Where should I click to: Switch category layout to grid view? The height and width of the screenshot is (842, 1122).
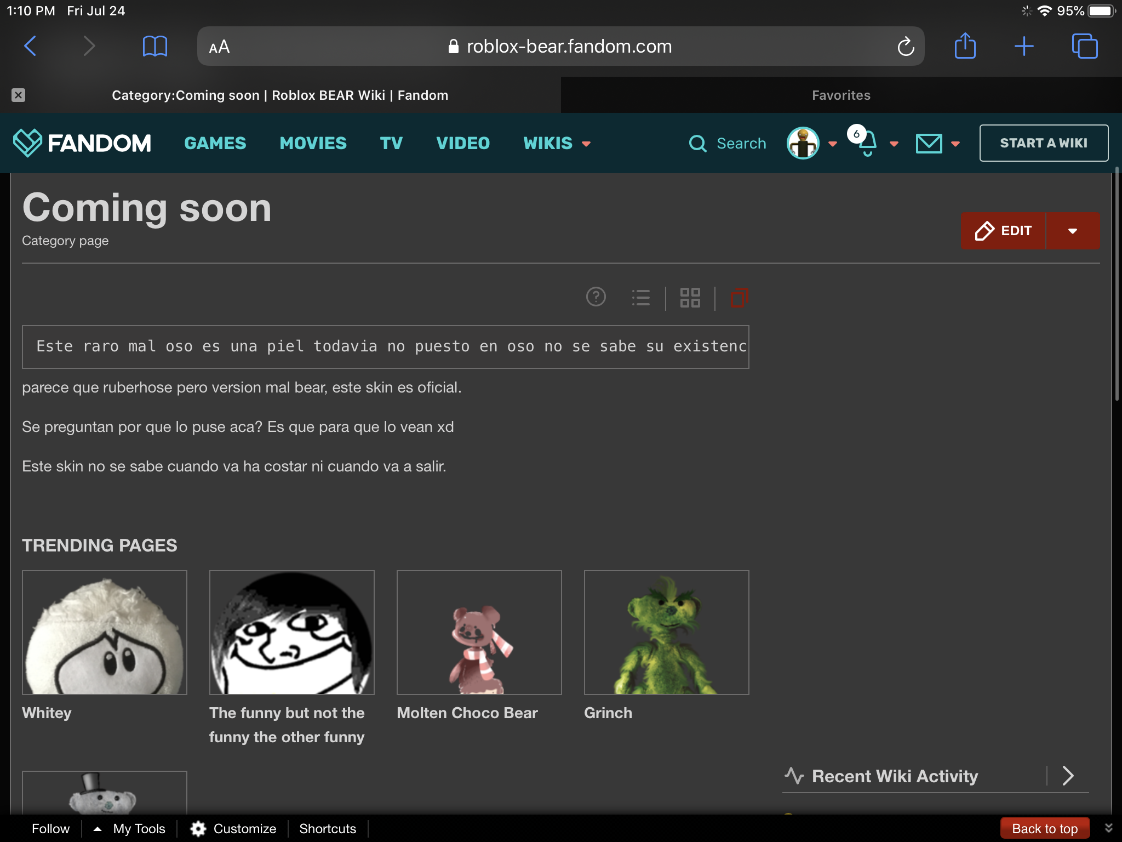690,298
